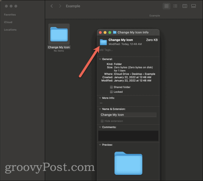Screen dimensions: 203x181
Task: Switch Finder to gallery view
Action: (194, 6)
